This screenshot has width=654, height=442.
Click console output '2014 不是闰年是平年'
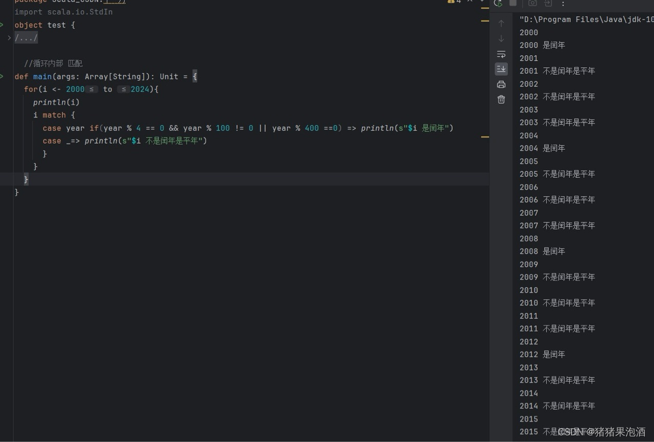(x=557, y=406)
